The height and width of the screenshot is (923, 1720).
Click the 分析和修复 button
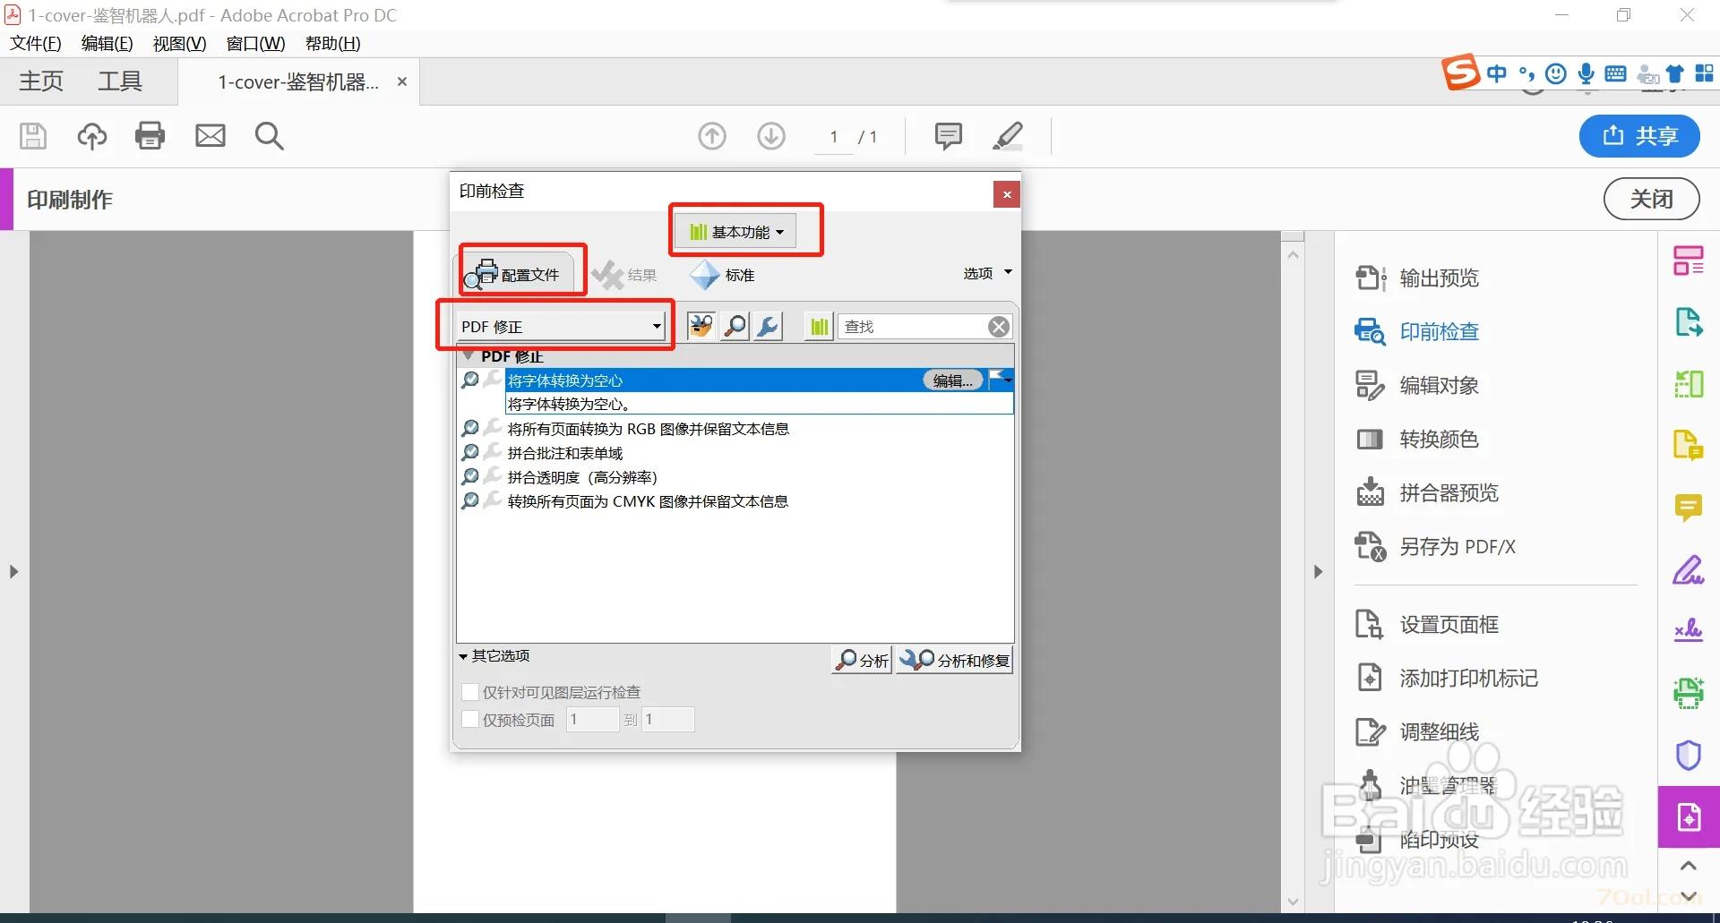[x=955, y=661]
